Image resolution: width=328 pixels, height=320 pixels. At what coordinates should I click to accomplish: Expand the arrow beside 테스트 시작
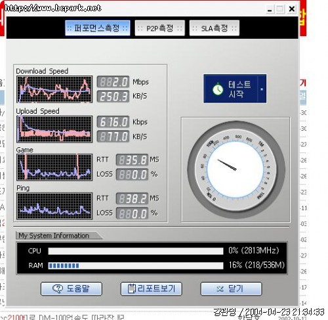coord(262,89)
